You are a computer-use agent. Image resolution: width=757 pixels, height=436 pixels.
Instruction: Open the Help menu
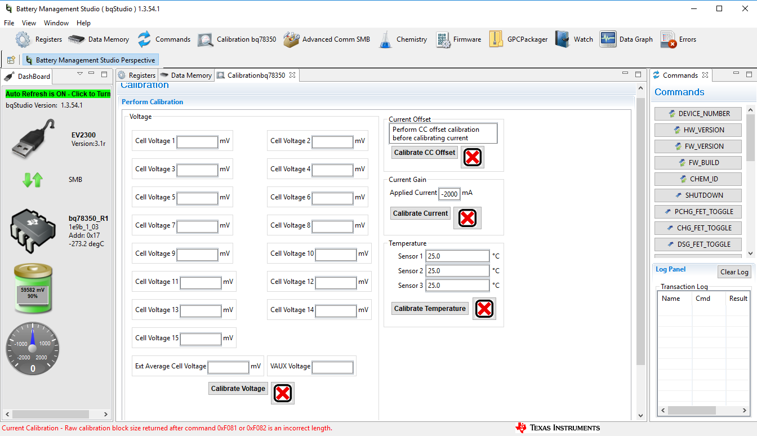[83, 23]
